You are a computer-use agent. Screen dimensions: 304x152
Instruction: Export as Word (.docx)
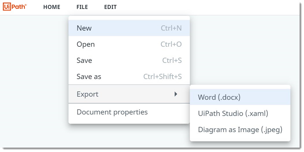[x=219, y=97]
